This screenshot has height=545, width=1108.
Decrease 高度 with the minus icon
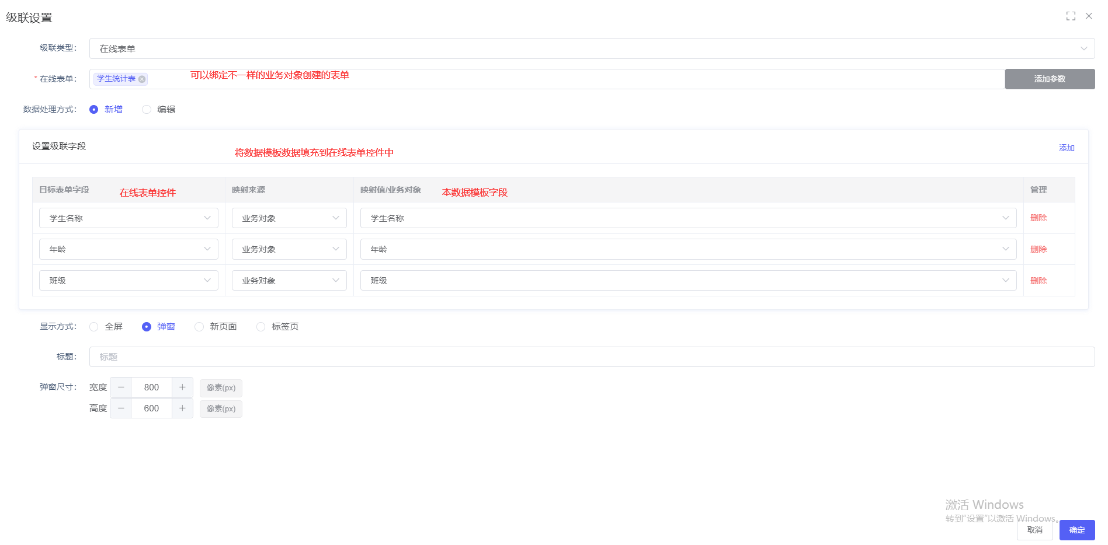point(121,408)
